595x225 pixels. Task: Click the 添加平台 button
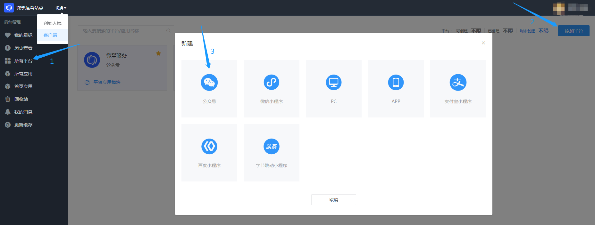click(x=574, y=31)
